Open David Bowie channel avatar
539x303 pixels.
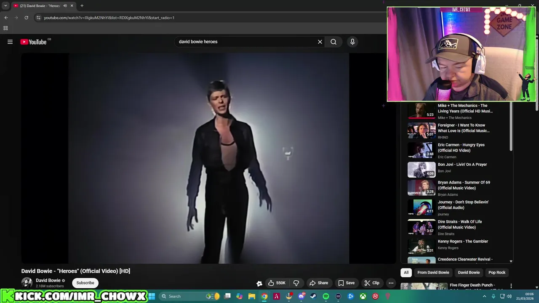27,283
